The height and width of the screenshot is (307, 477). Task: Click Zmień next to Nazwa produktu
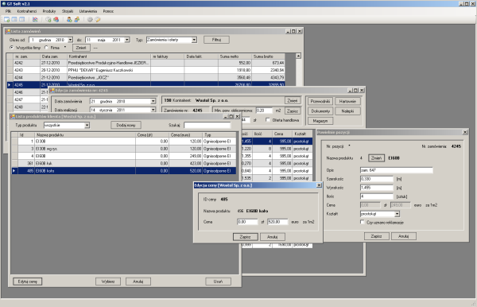376,158
